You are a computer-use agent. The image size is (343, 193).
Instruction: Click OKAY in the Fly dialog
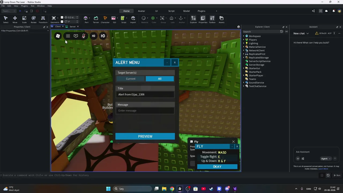pos(217,167)
